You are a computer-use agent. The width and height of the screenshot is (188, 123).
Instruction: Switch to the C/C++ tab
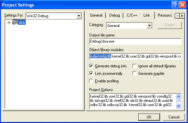click(x=132, y=15)
